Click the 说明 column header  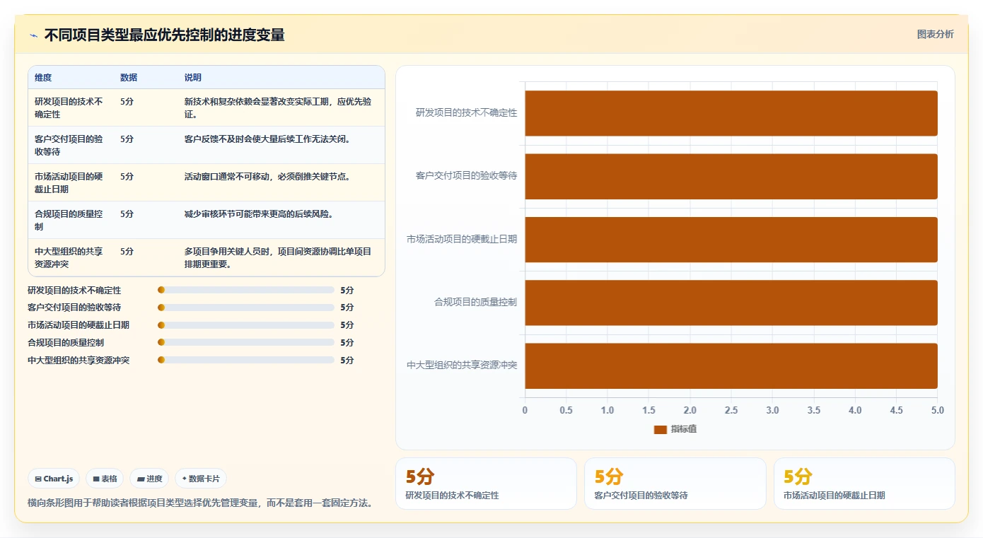click(193, 78)
